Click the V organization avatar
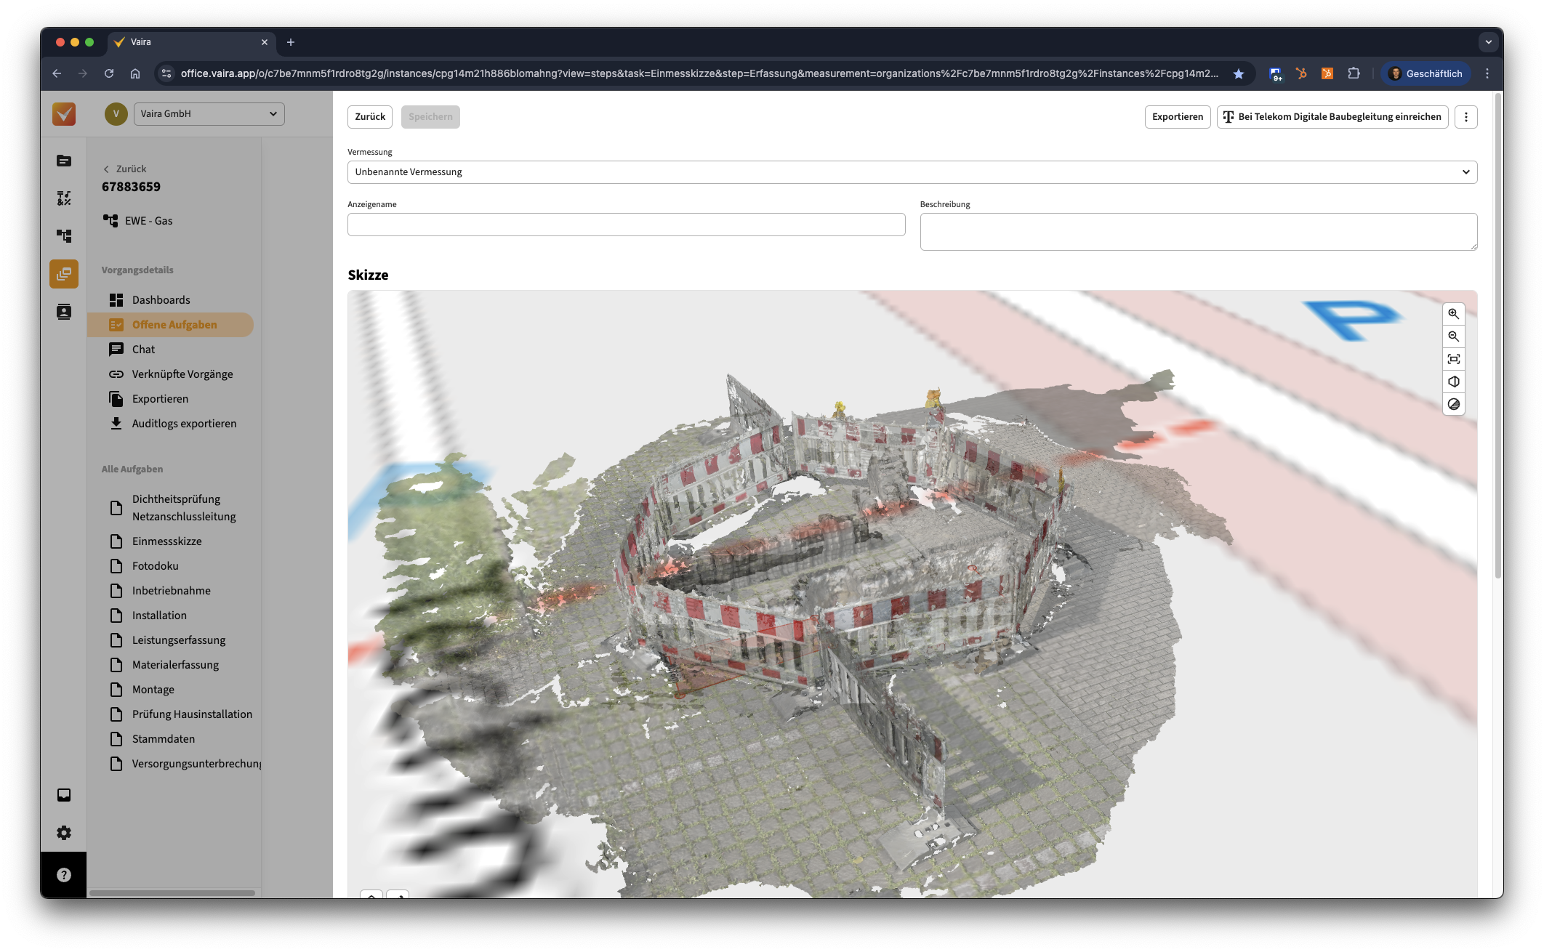The width and height of the screenshot is (1544, 952). (x=116, y=114)
